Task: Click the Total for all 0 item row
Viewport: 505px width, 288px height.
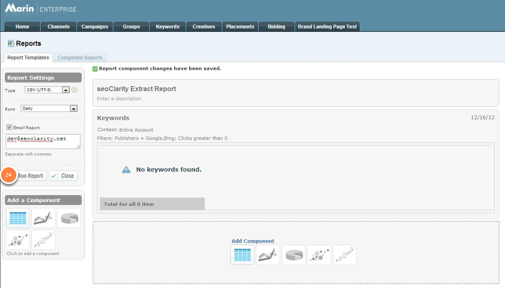Action: pyautogui.click(x=152, y=204)
